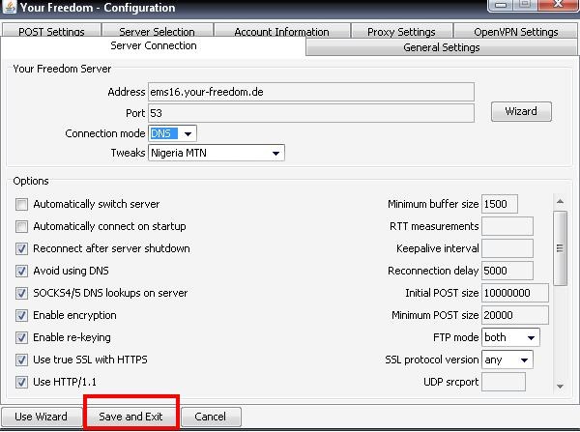Click the Port input field
This screenshot has width=580, height=432.
pyautogui.click(x=311, y=113)
